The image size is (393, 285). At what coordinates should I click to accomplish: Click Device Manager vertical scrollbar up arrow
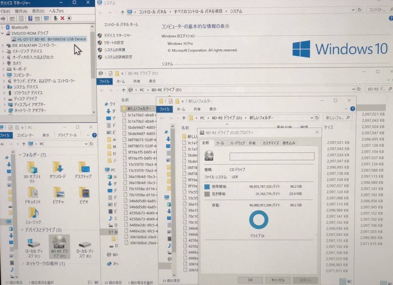(x=93, y=26)
